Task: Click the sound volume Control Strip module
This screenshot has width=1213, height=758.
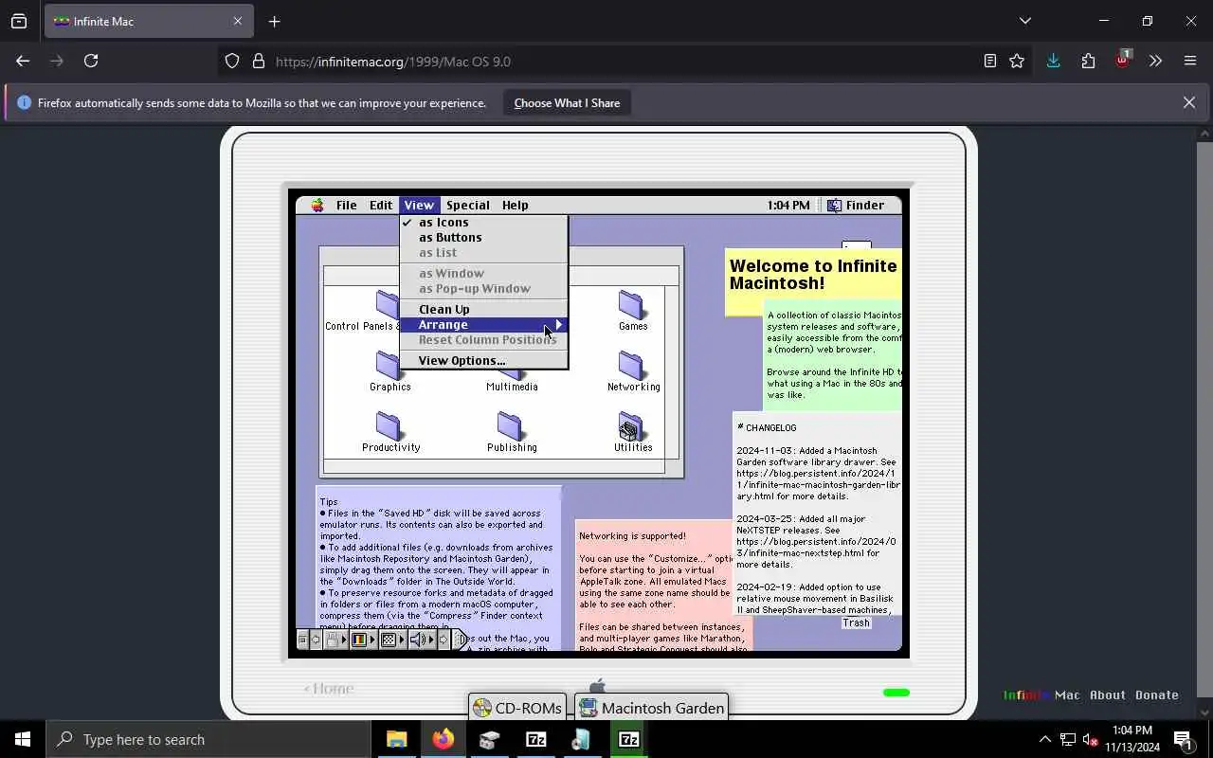Action: (418, 640)
